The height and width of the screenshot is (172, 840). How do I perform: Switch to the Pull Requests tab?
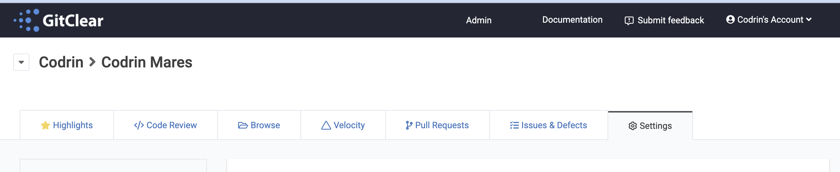pos(437,125)
